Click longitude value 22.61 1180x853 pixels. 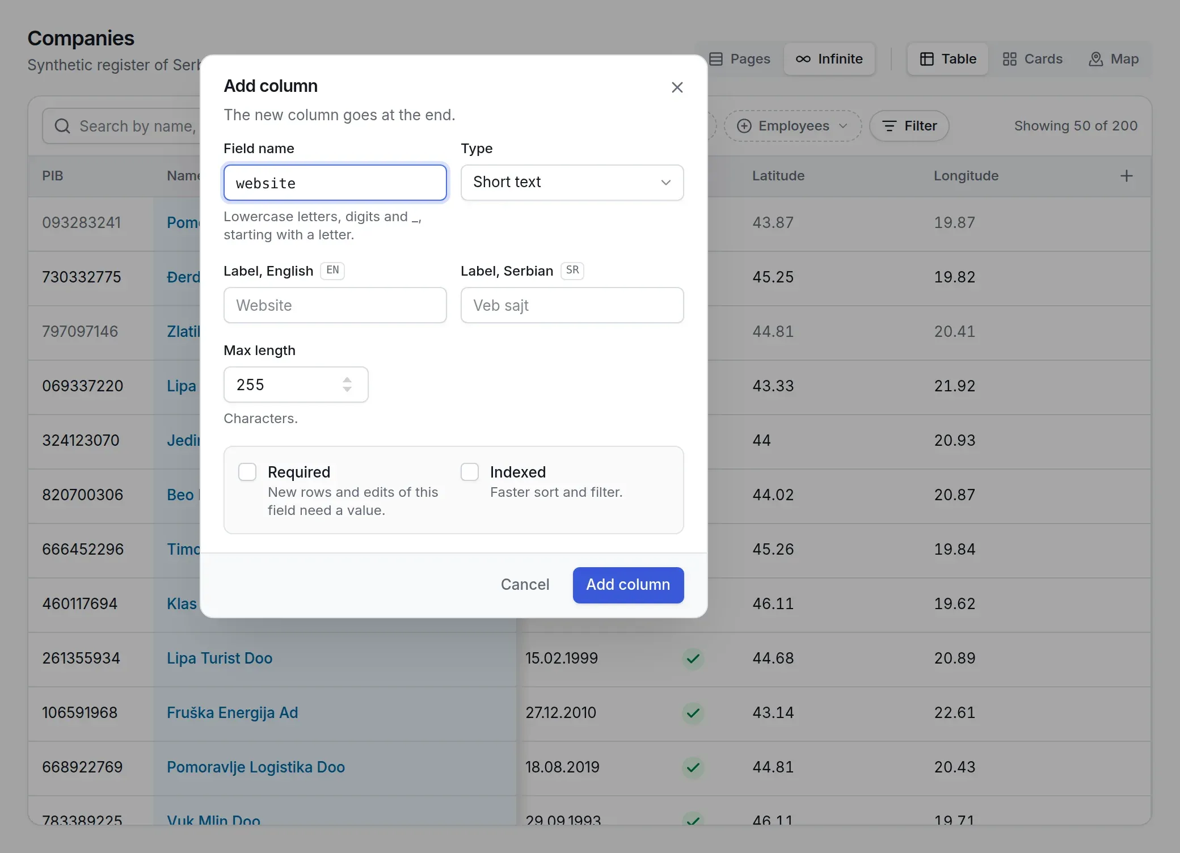click(955, 713)
